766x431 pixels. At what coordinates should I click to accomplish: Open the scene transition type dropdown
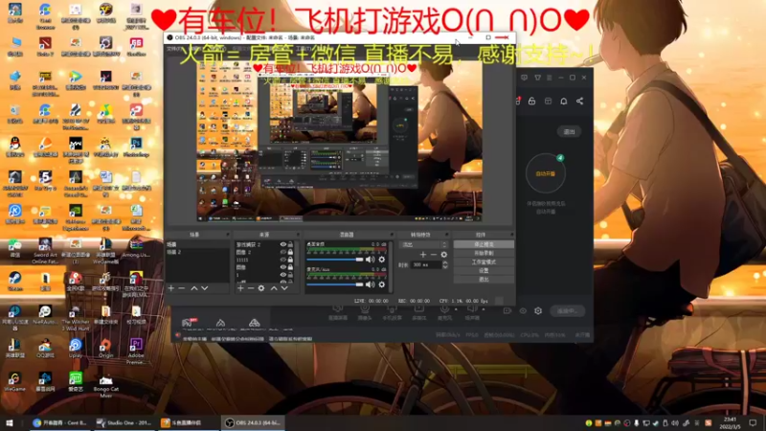tap(423, 244)
